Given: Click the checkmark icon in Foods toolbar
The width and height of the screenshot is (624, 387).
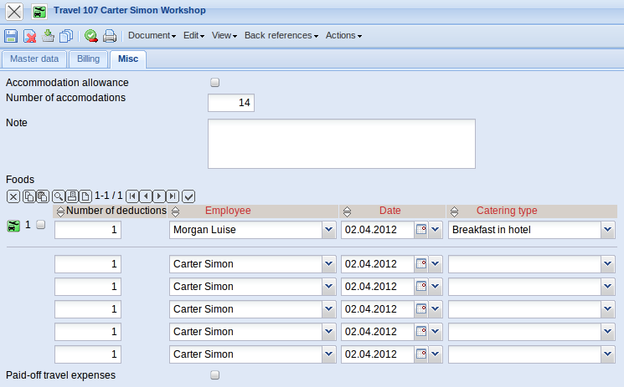Looking at the screenshot, I should tap(188, 196).
